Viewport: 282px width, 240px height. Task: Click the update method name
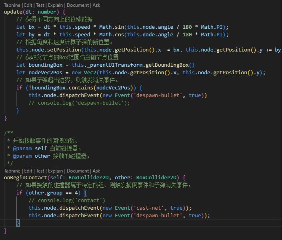point(13,12)
